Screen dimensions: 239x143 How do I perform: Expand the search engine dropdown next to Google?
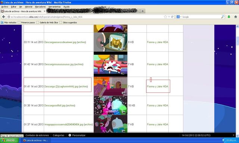click(x=181, y=17)
